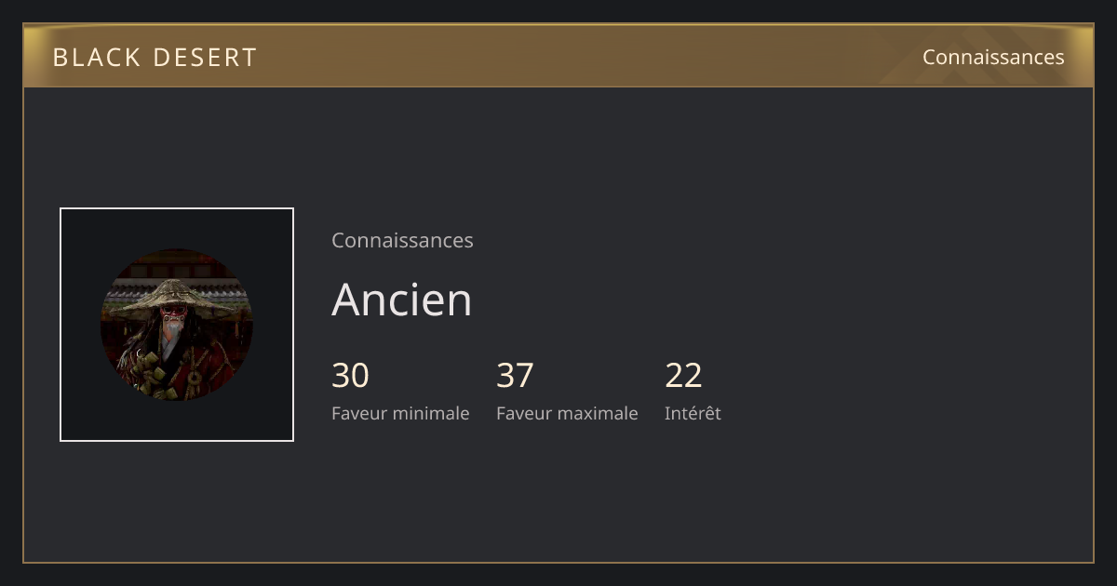Open Connaissances link in the header

993,57
